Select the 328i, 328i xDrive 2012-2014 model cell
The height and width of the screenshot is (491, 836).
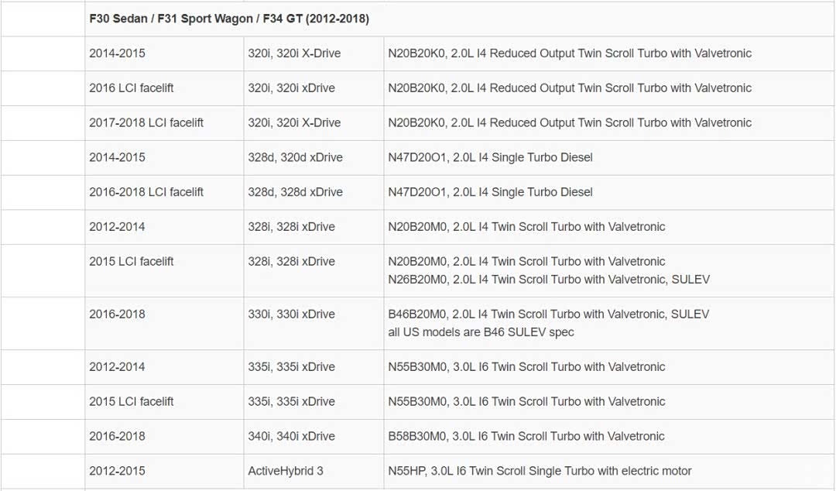292,227
